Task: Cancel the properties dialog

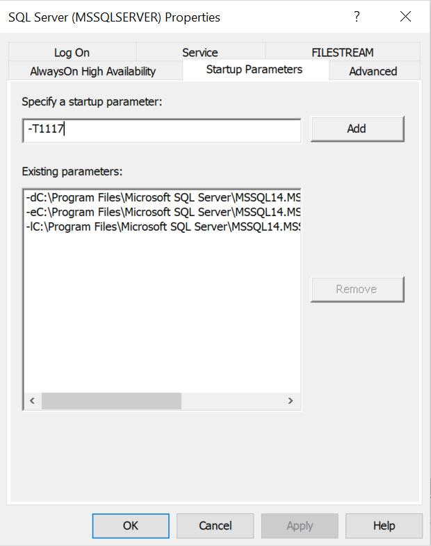Action: tap(215, 526)
